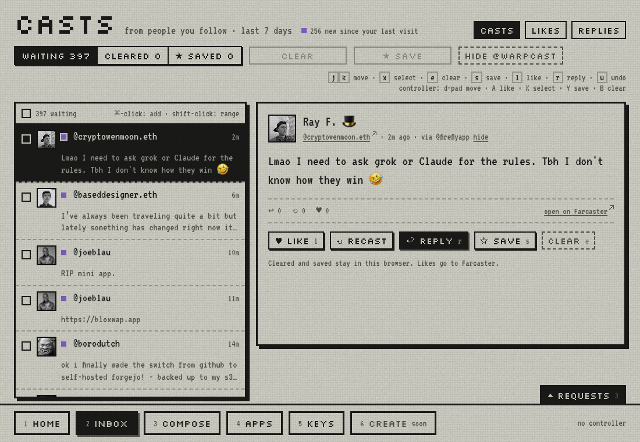This screenshot has height=442, width=640.
Task: Switch to the REPLIES tab
Action: coord(598,30)
